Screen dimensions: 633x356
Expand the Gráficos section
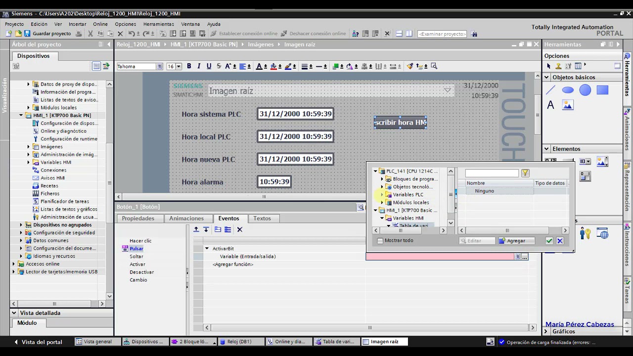(547, 331)
